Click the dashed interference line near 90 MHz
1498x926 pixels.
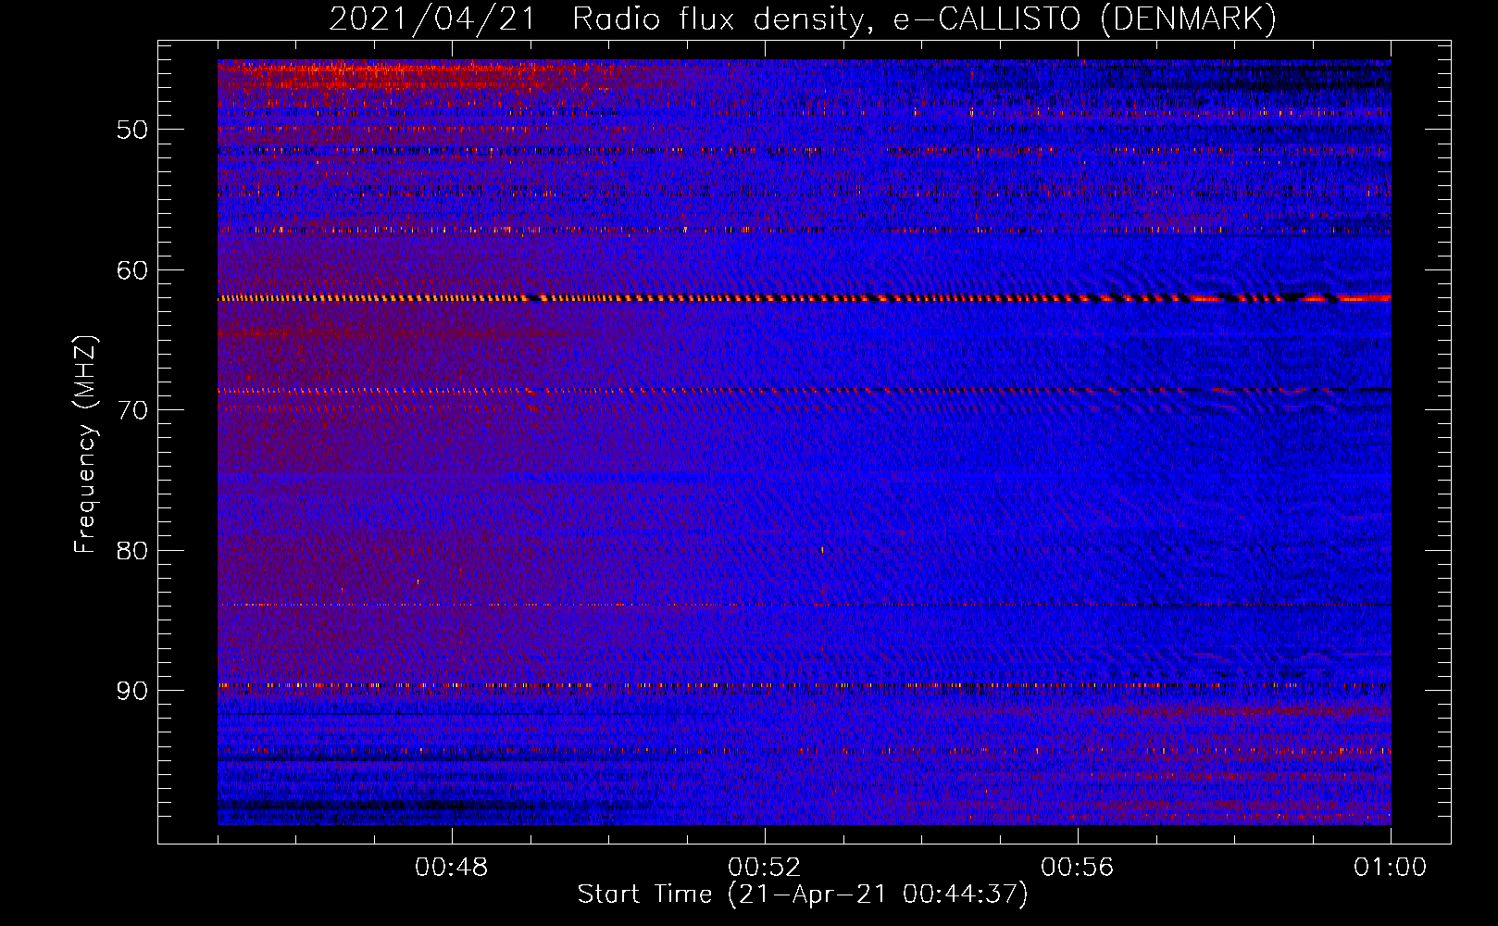[x=805, y=686]
